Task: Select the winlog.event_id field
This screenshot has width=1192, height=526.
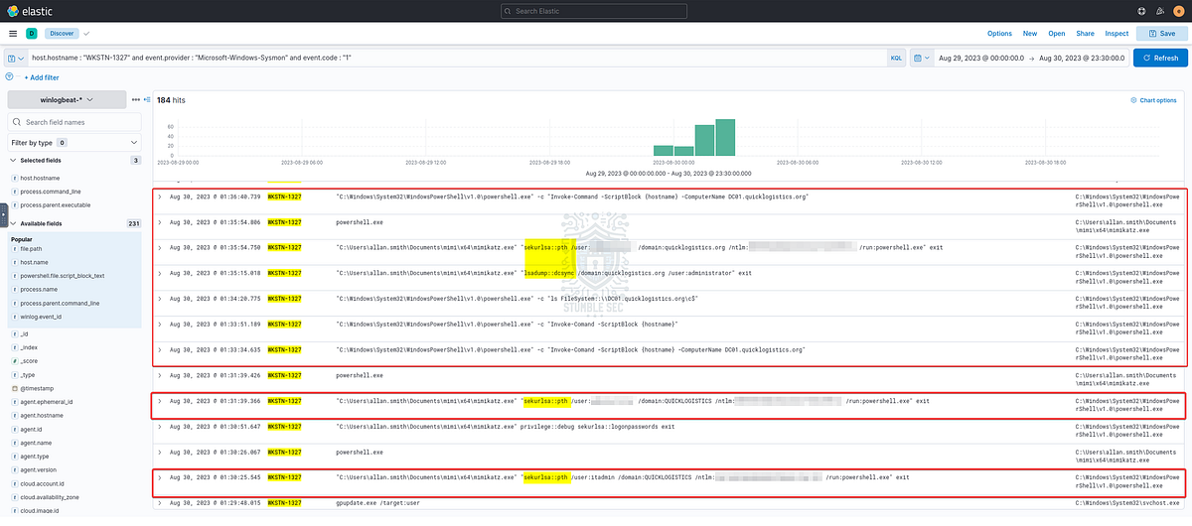Action: [42, 316]
